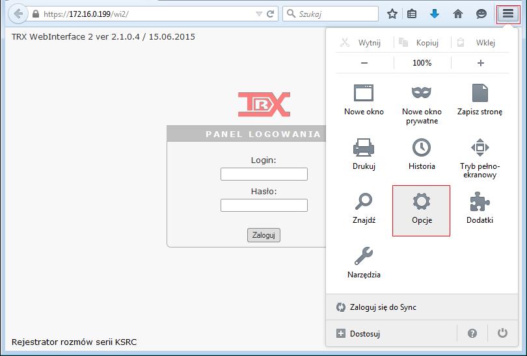Click the Hasło password field
The width and height of the screenshot is (527, 356).
coord(264,205)
